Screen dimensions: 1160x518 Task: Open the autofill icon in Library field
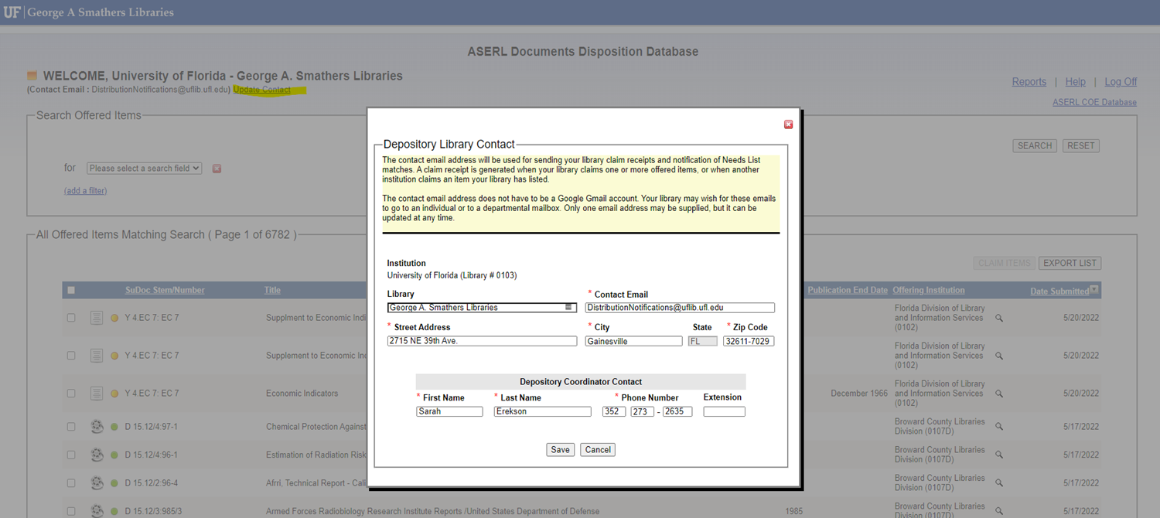[568, 308]
